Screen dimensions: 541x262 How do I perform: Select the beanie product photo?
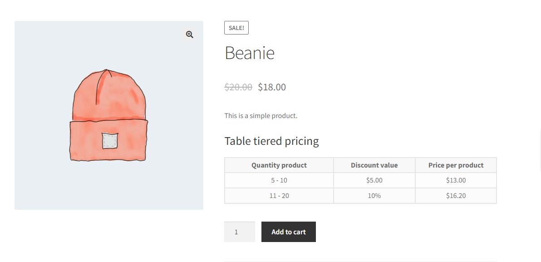point(109,115)
